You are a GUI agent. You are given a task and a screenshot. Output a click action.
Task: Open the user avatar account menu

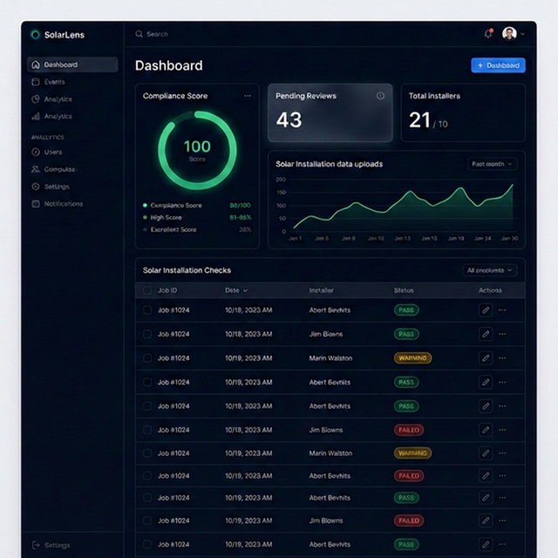(512, 34)
